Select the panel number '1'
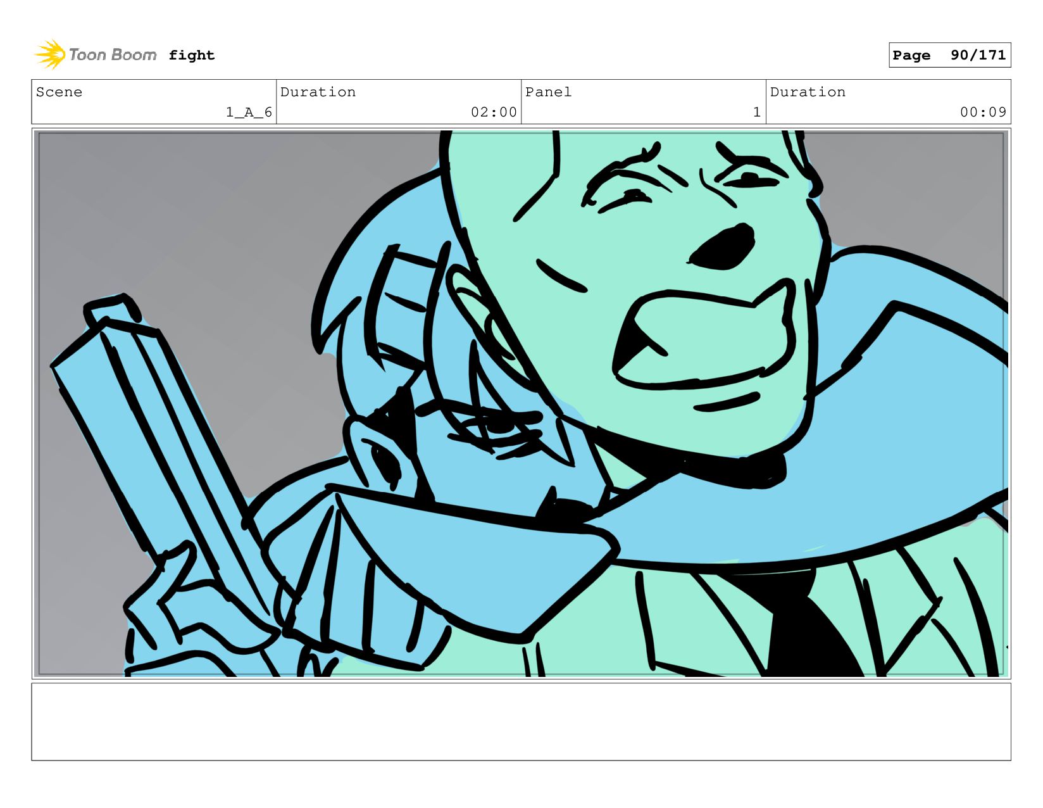The image size is (1043, 808). tap(756, 112)
